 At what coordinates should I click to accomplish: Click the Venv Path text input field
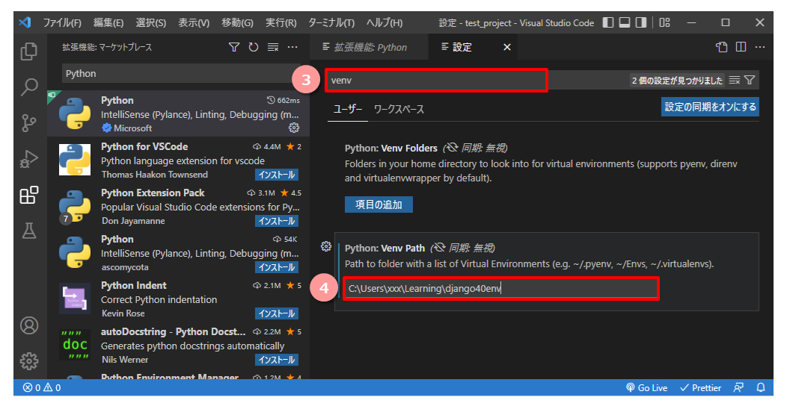[500, 288]
